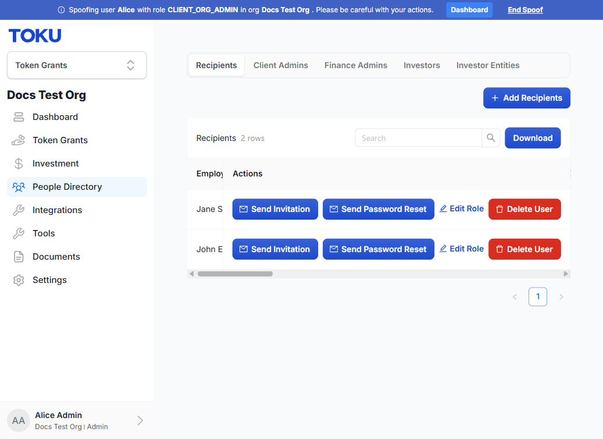Click the horizontal table scrollbar thumb
Viewport: 603px width, 439px height.
235,274
